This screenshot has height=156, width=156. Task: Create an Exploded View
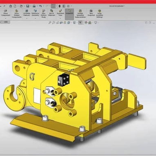click(60, 13)
